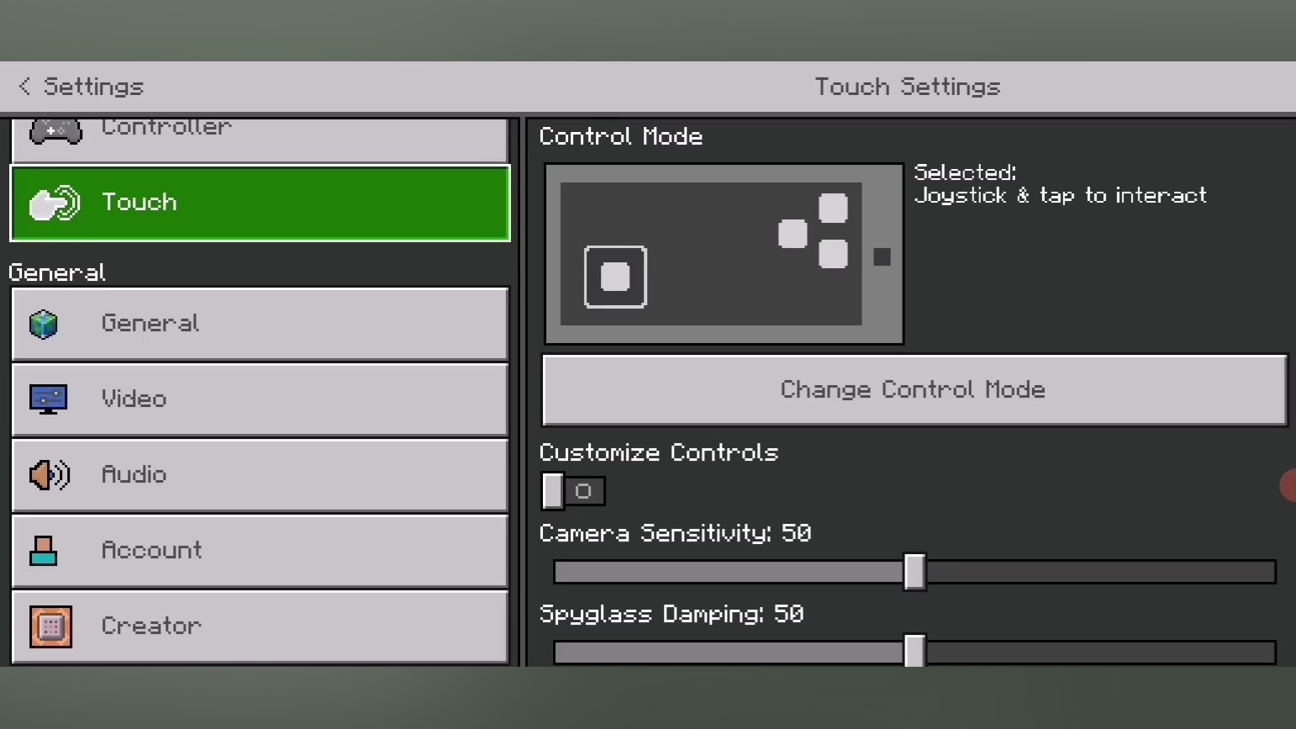Click the control mode joystick preview image
The image size is (1296, 729).
[x=724, y=254]
